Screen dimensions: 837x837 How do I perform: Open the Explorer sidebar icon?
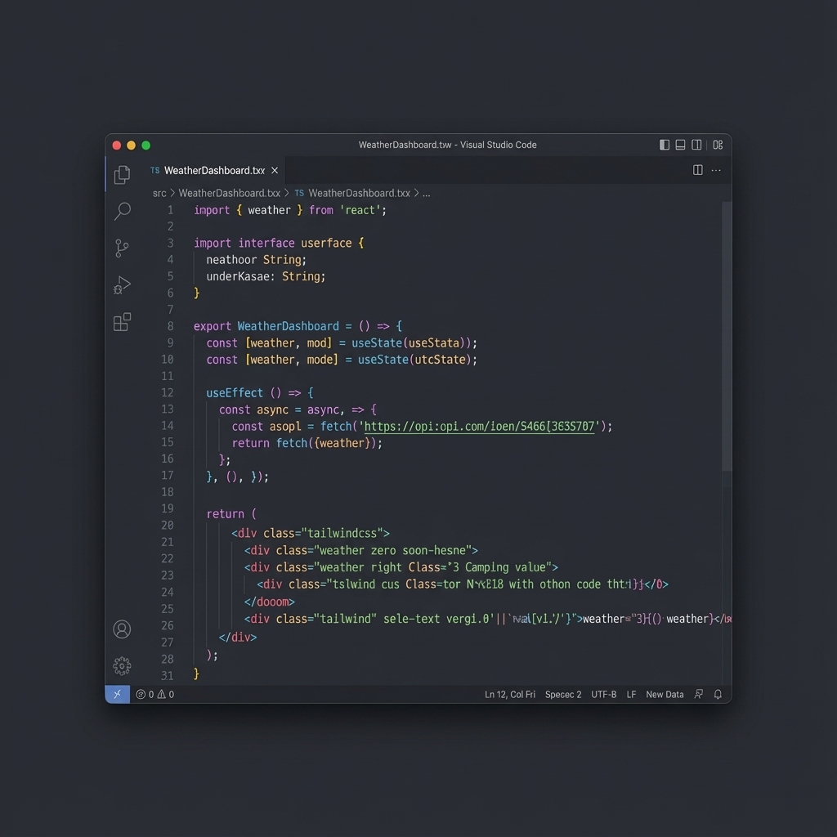coord(122,174)
